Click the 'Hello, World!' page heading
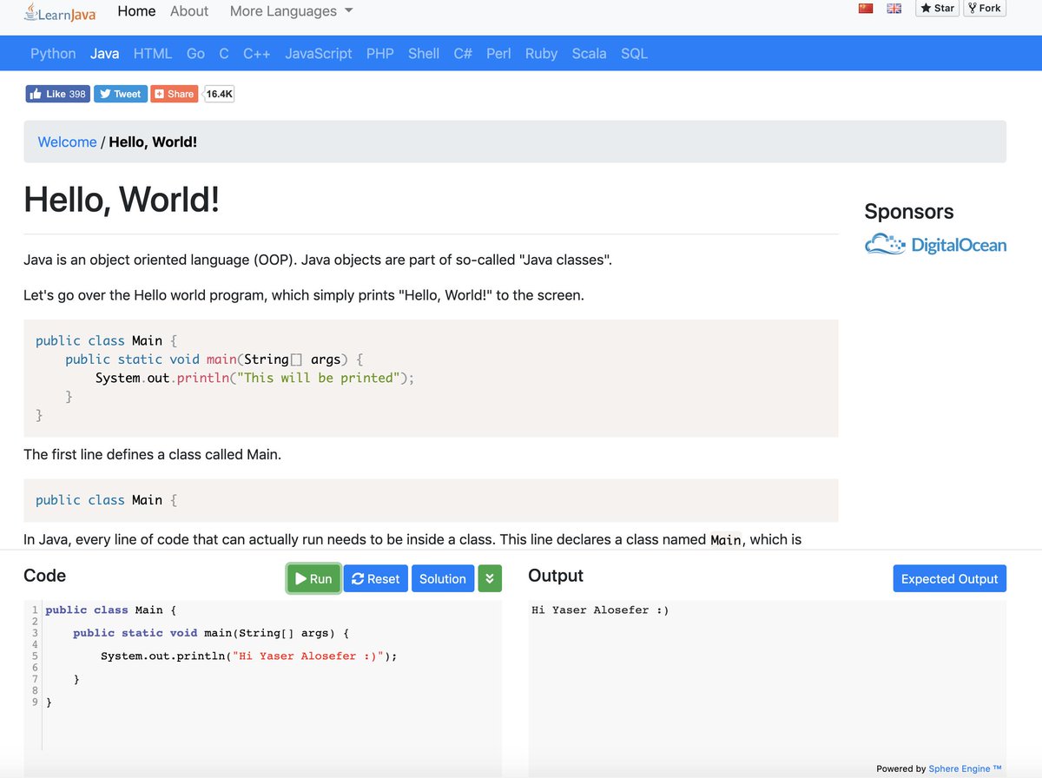 point(122,199)
